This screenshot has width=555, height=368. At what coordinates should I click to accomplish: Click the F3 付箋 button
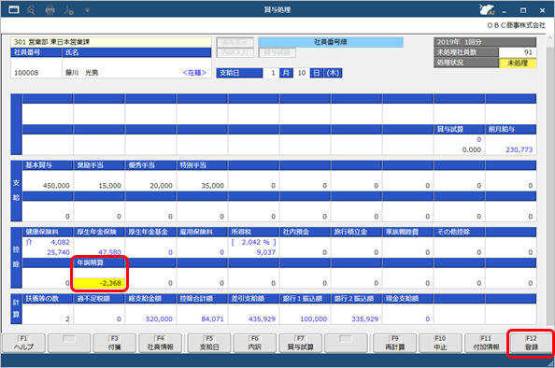[x=114, y=343]
